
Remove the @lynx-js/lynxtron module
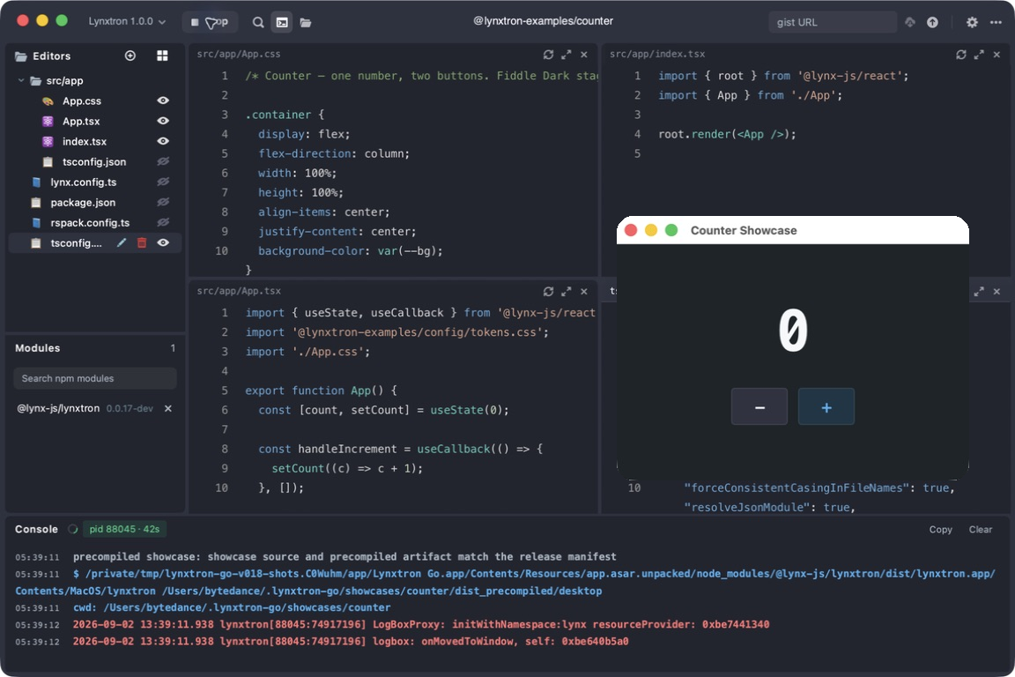(x=168, y=409)
